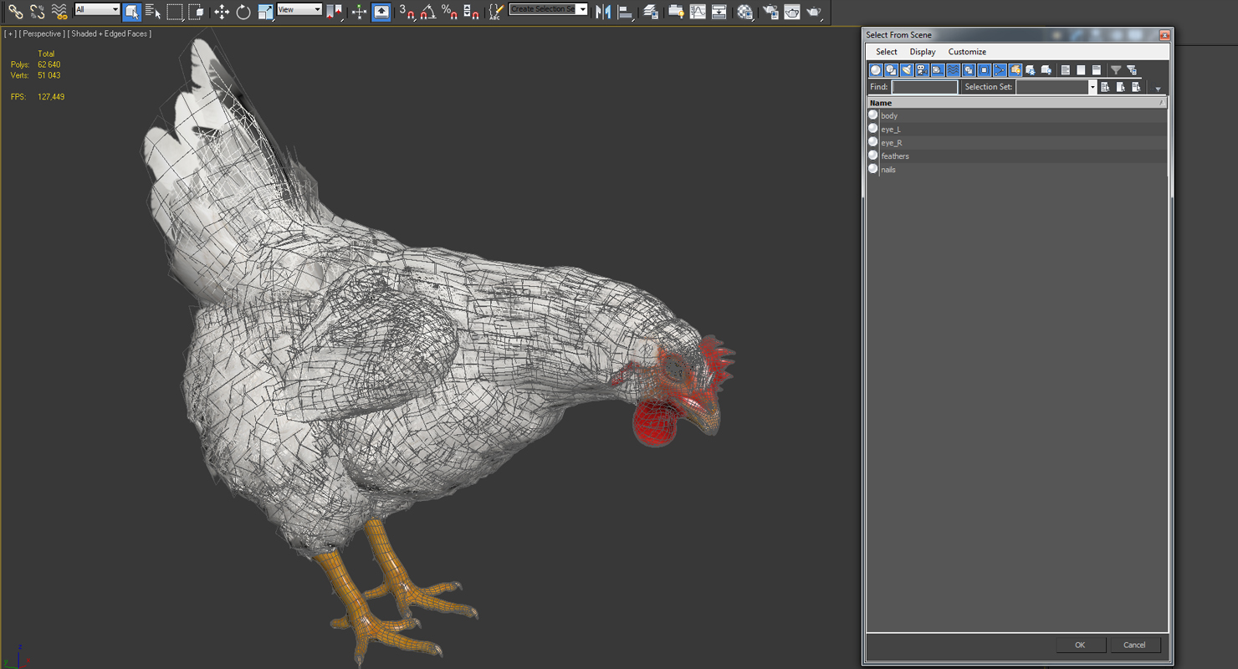
Task: Click the Render Production teapot
Action: pos(814,12)
